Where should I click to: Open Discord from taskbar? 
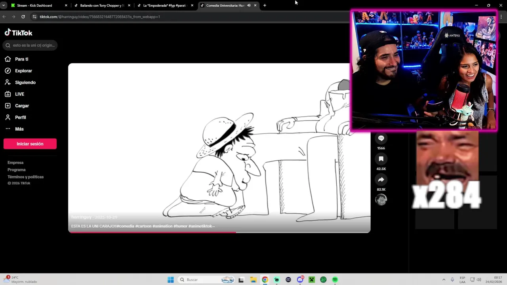click(x=300, y=280)
